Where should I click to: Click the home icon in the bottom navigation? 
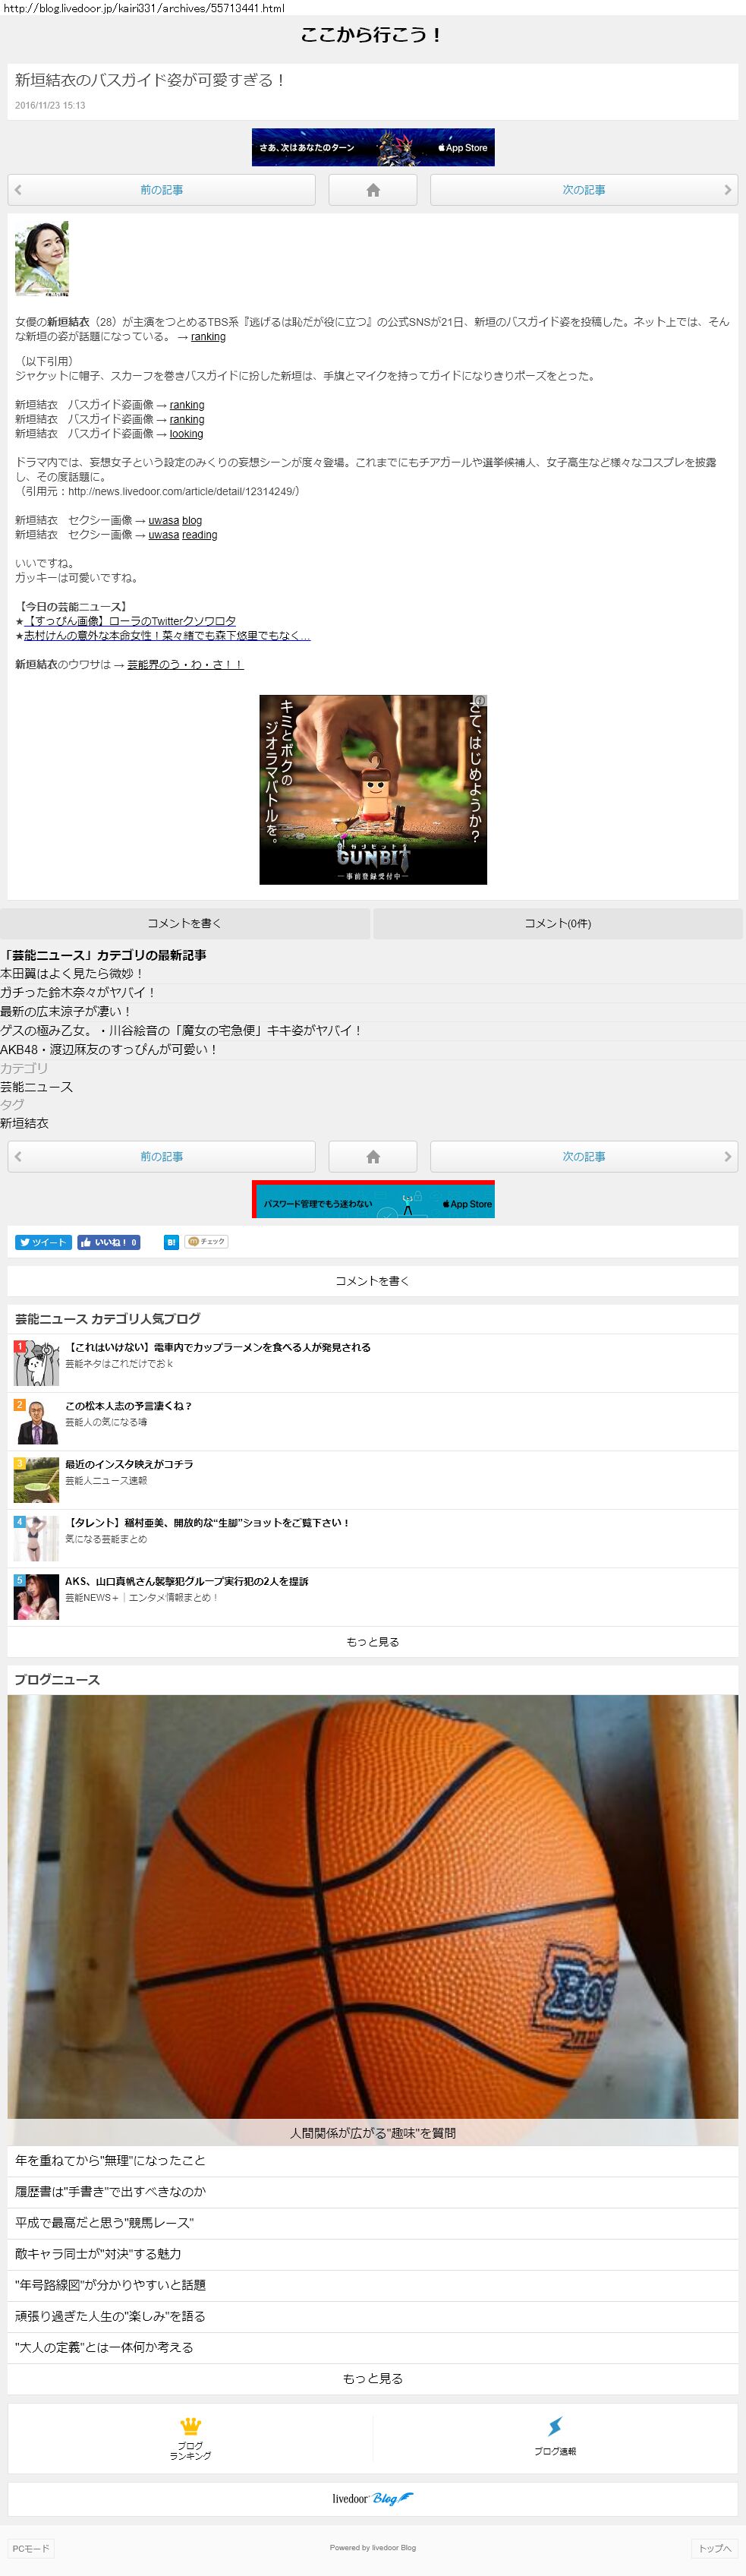373,1156
